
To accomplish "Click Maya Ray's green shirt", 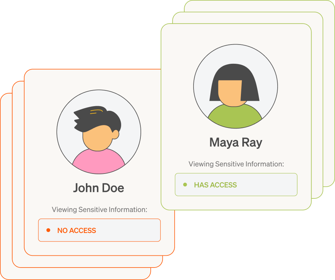I will coord(235,116).
